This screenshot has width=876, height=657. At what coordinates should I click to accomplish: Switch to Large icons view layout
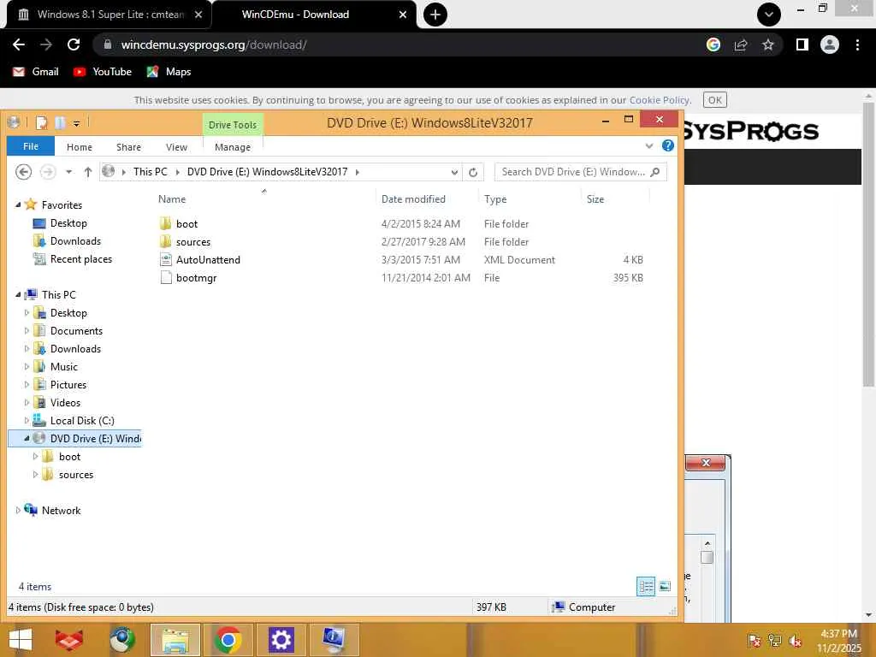click(665, 586)
